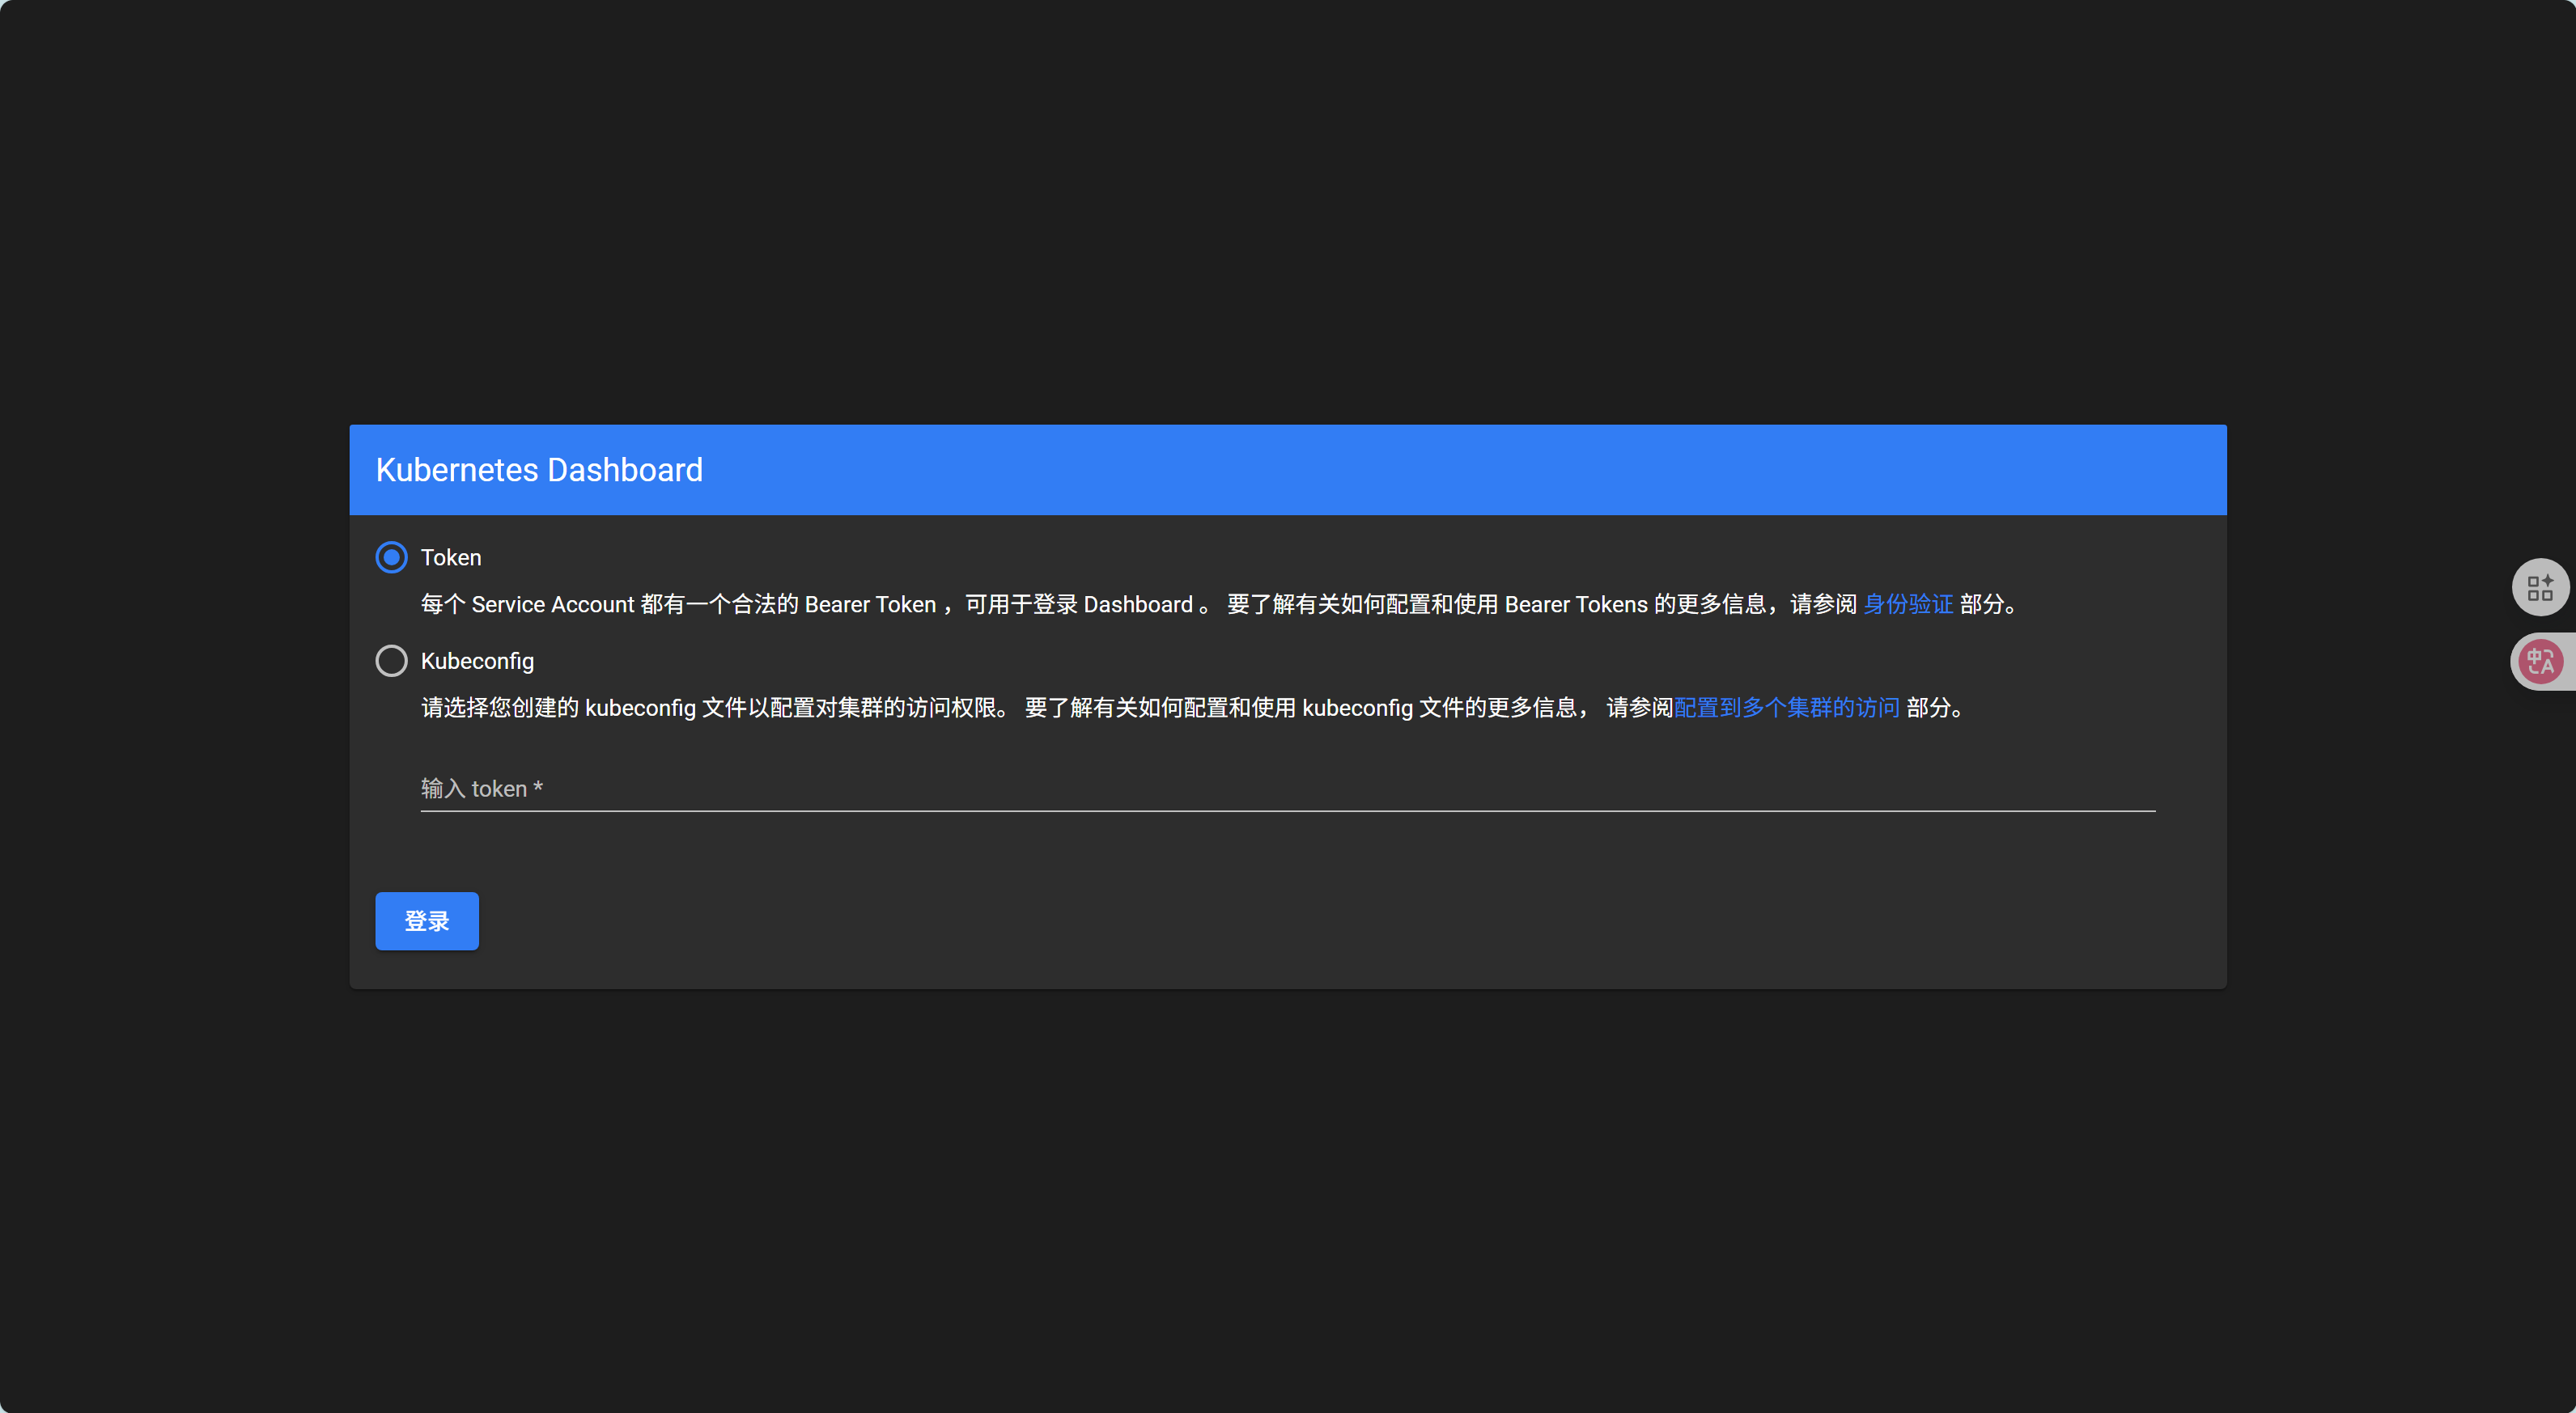Click the 输入 token input field
2576x1413 pixels.
click(x=1287, y=789)
